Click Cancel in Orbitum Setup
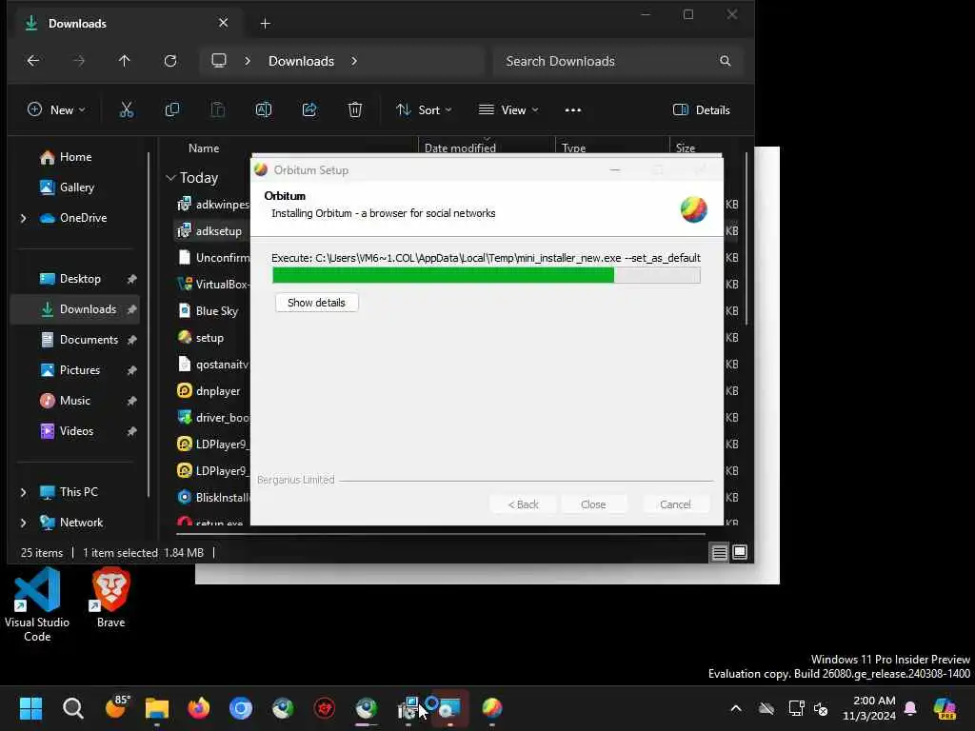 click(x=675, y=504)
